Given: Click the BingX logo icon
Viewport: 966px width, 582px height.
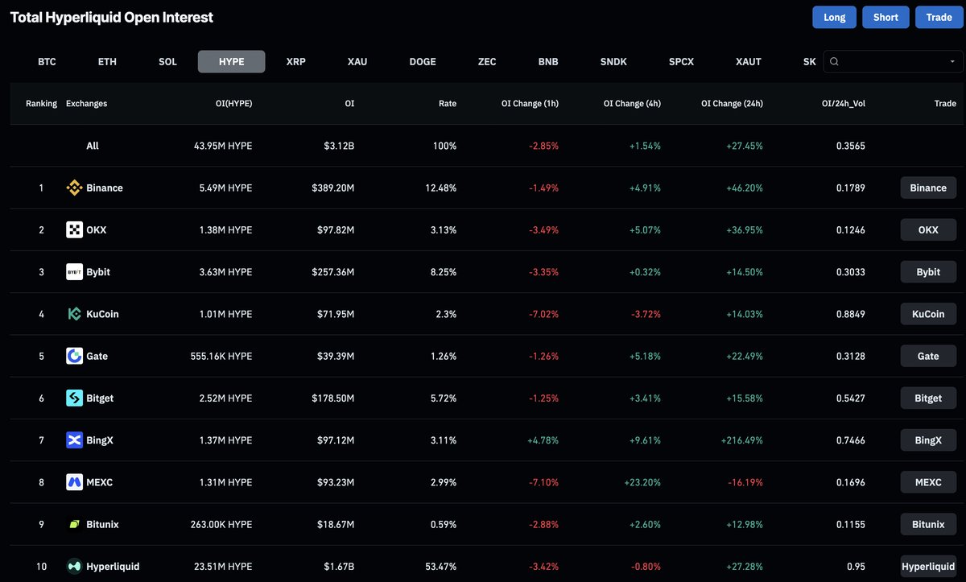Looking at the screenshot, I should click(x=74, y=440).
